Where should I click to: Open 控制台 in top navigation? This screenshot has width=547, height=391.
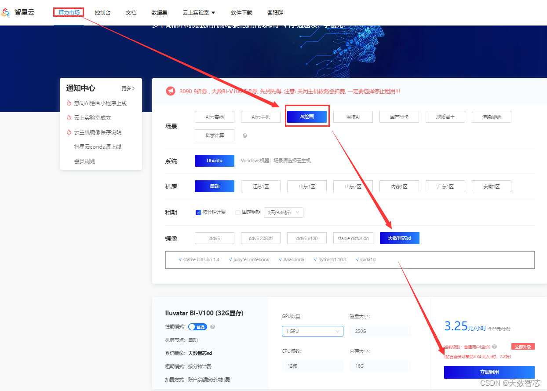point(102,13)
